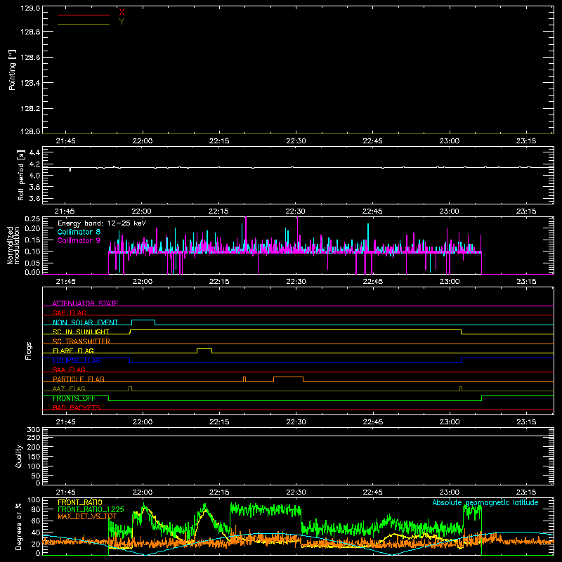Click the narrow PARTICLE_FLAG spike near 22:20
Image resolution: width=562 pixels, height=562 pixels.
(244, 379)
